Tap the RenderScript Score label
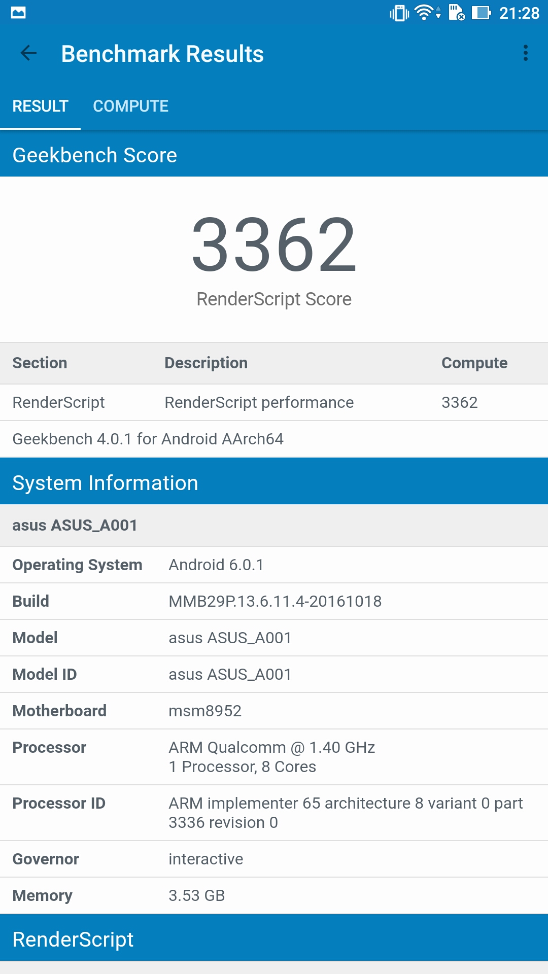This screenshot has width=548, height=974. pos(274,299)
